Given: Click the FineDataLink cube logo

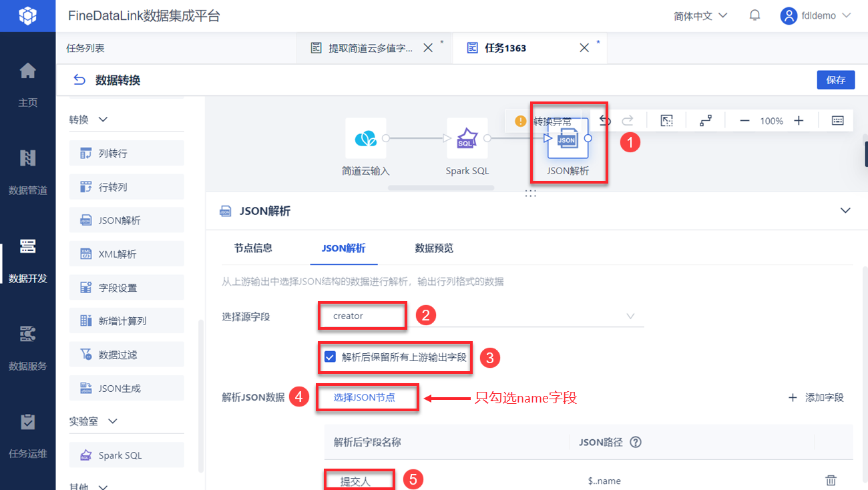Looking at the screenshot, I should (27, 15).
